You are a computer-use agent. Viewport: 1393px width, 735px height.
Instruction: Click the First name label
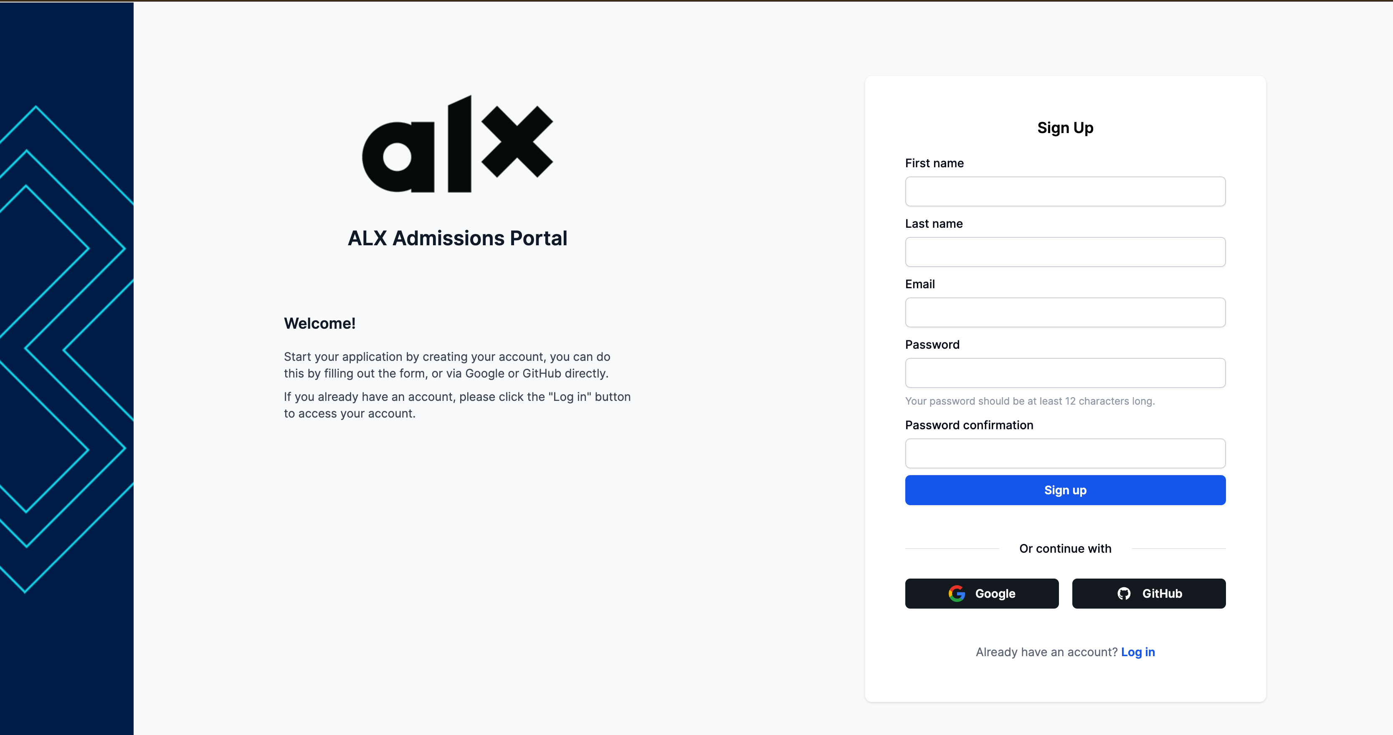(935, 163)
